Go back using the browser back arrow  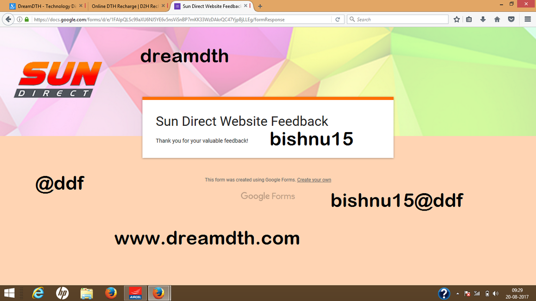[8, 19]
